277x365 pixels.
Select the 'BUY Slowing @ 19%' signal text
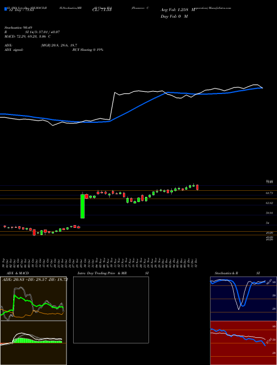click(x=88, y=50)
